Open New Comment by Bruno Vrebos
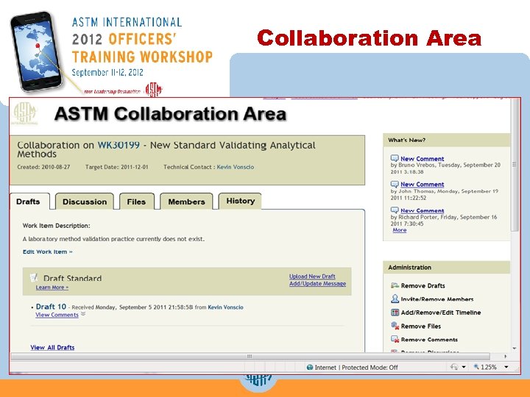The height and width of the screenshot is (397, 530). (423, 159)
